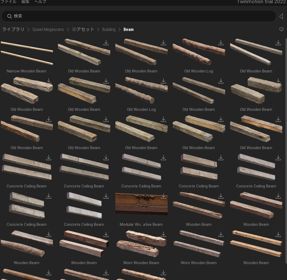287x280 pixels.
Task: Download the light-colored Wooden Beam next to the grey Worn Wooden Beam
Action: [x=278, y=234]
